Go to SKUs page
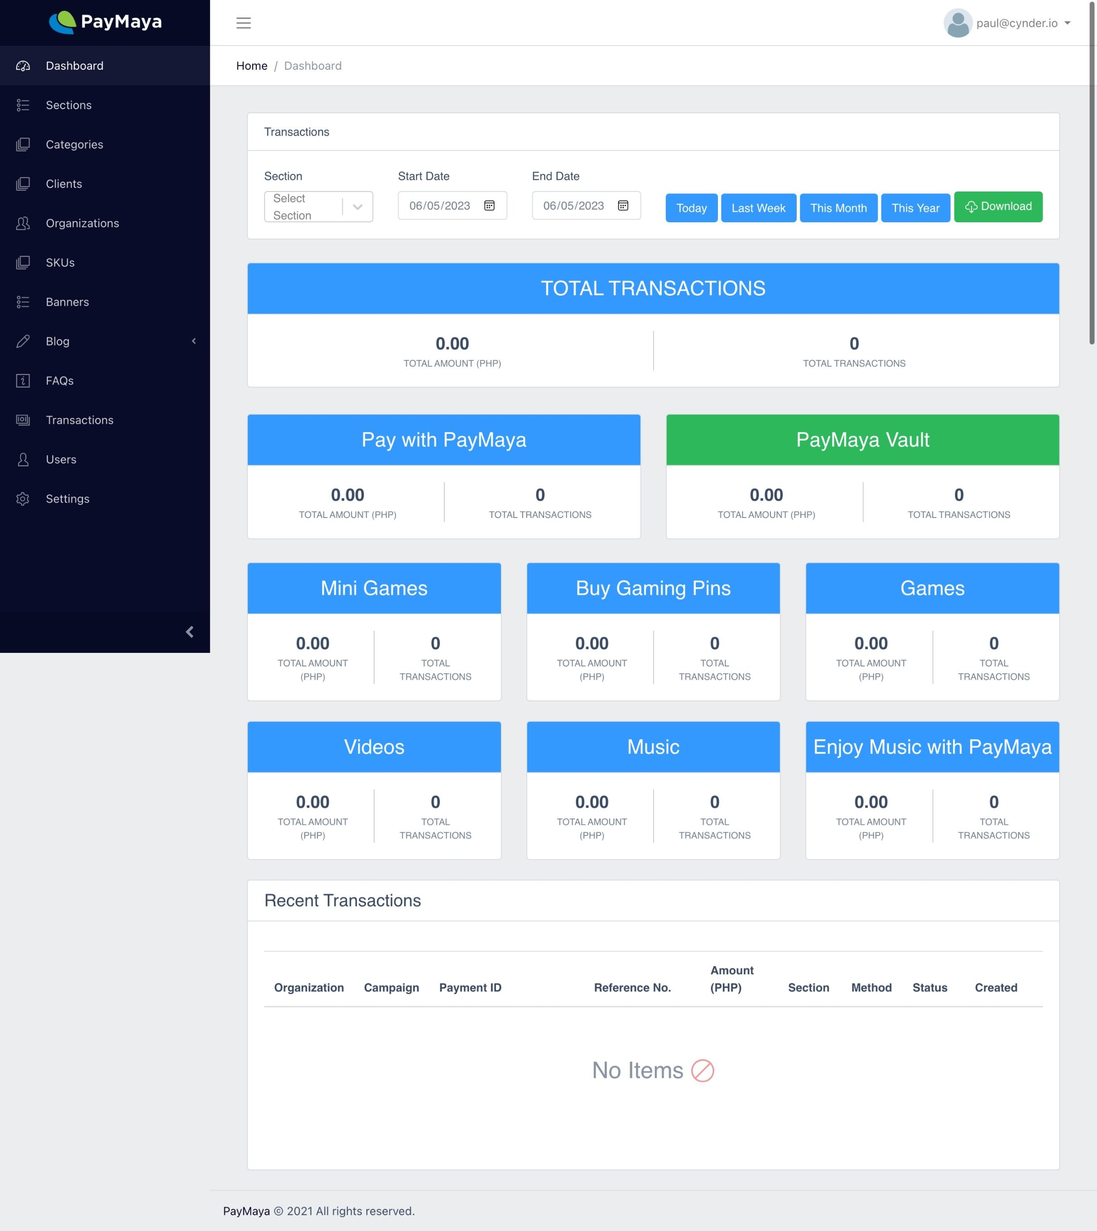This screenshot has height=1231, width=1097. click(105, 263)
